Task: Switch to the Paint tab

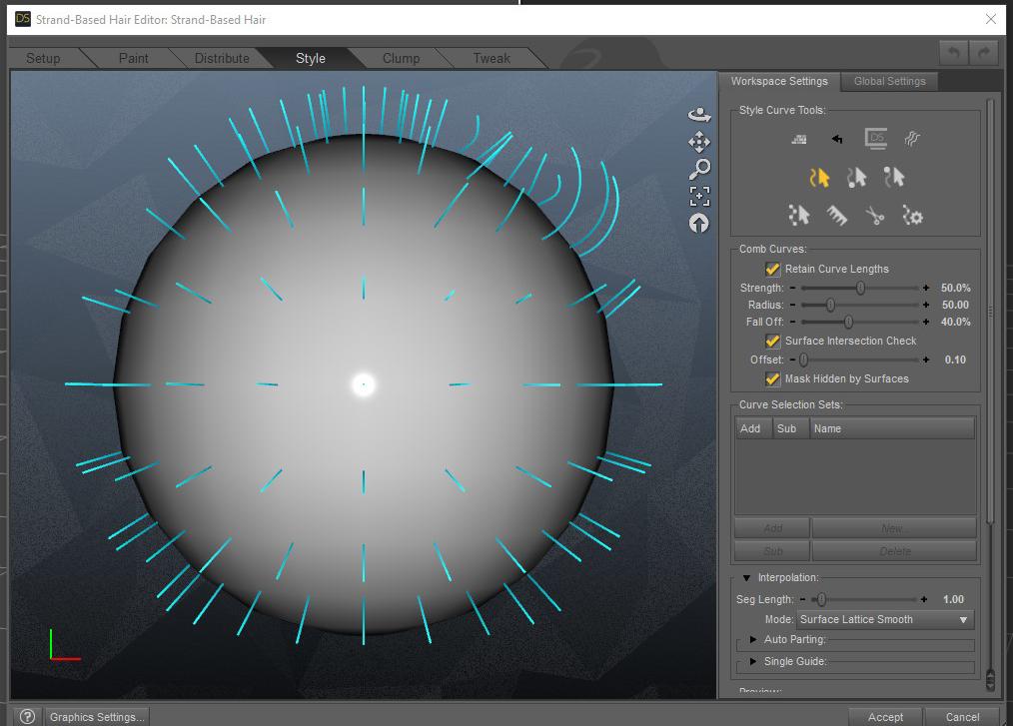Action: point(133,58)
